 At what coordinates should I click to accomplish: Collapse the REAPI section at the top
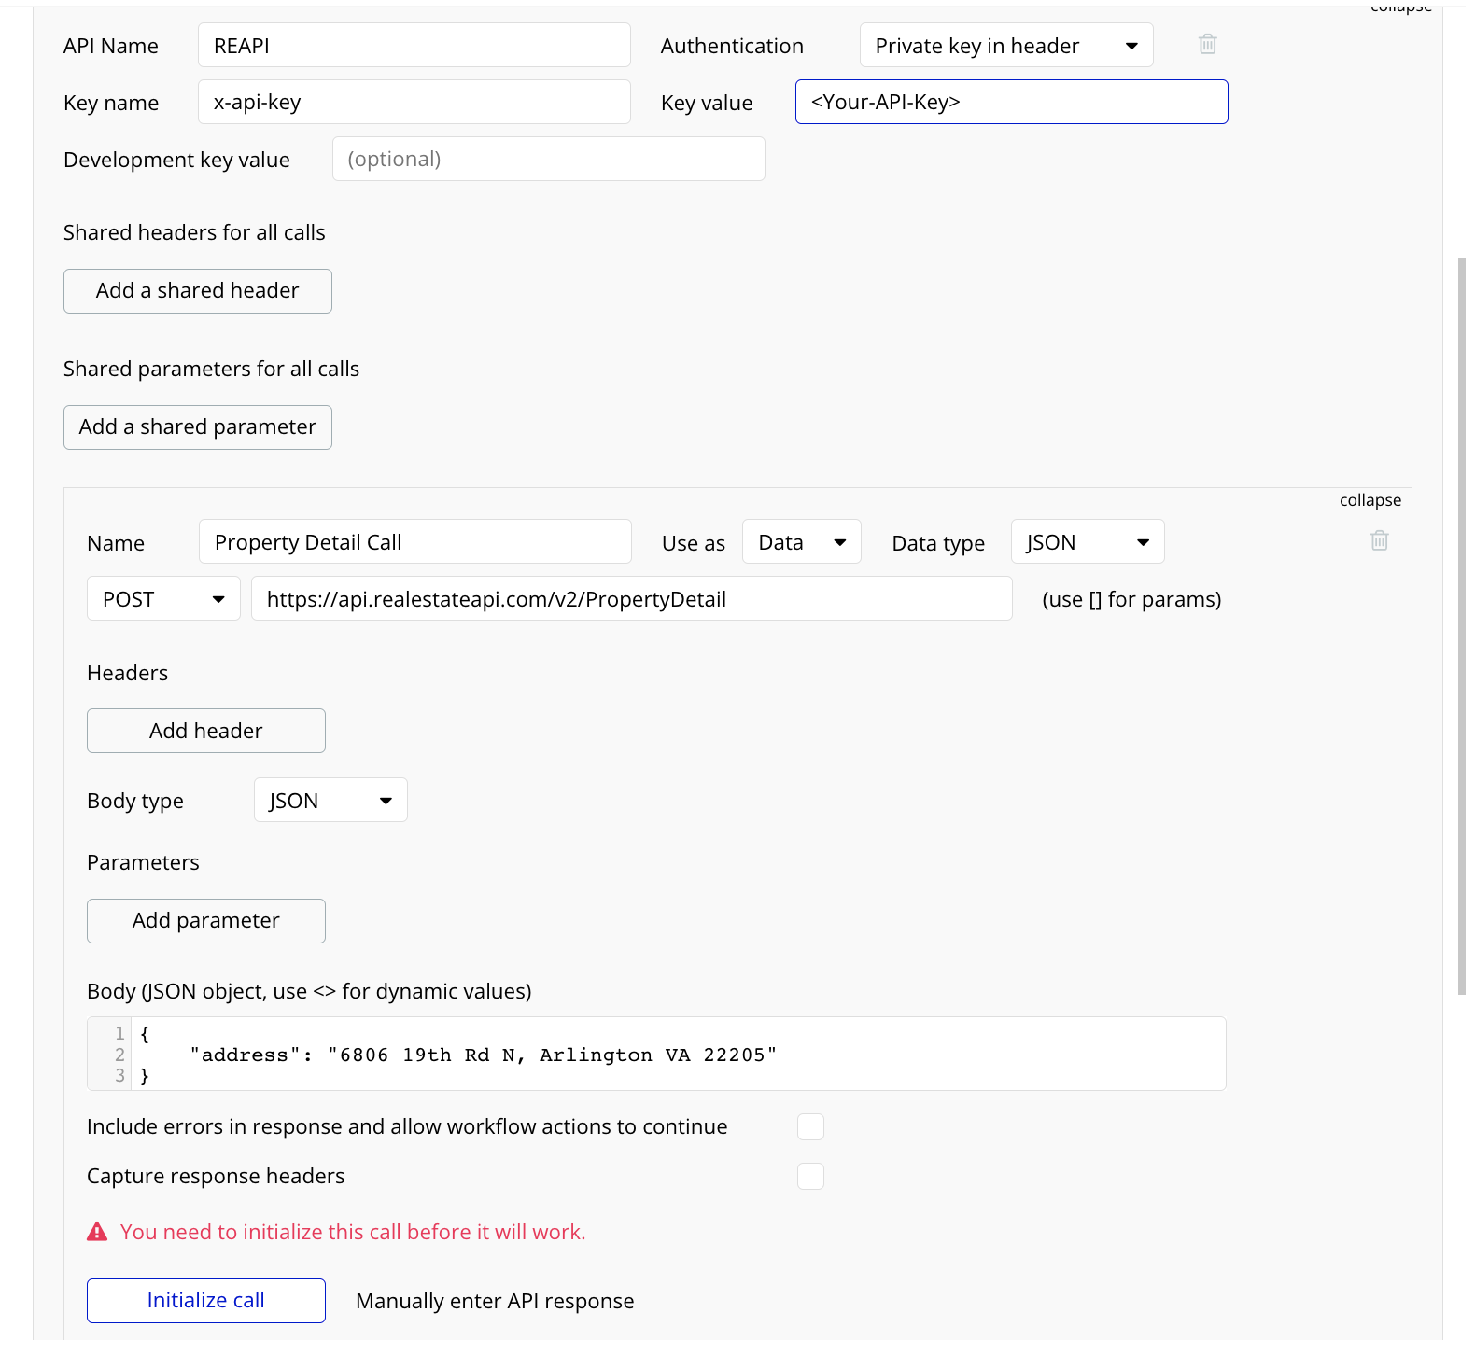[1400, 7]
